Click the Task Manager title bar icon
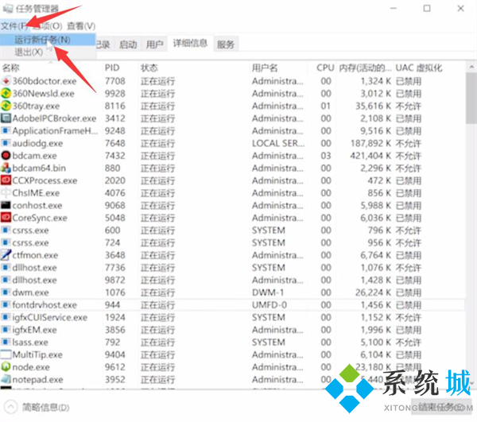477x422 pixels. (8, 9)
